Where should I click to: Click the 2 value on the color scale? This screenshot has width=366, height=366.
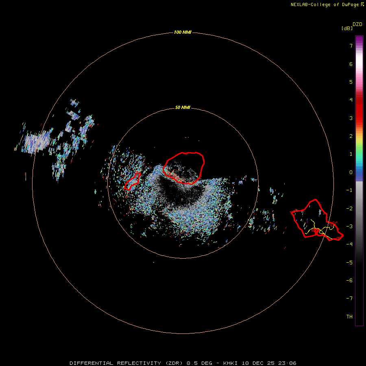[351, 136]
